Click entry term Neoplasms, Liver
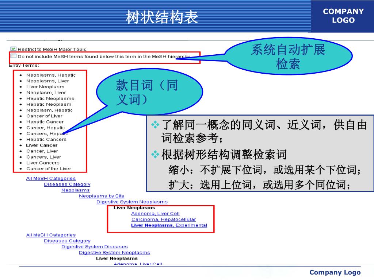Image resolution: width=374 pixels, height=280 pixels. click(x=47, y=81)
